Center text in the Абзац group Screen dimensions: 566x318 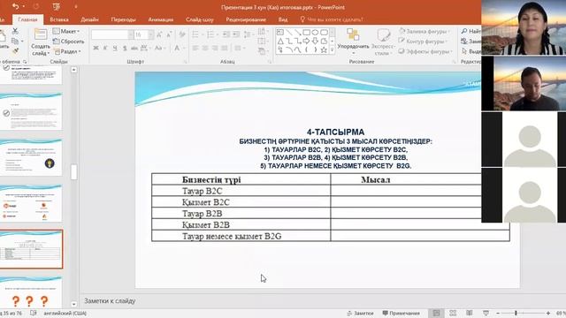point(205,48)
